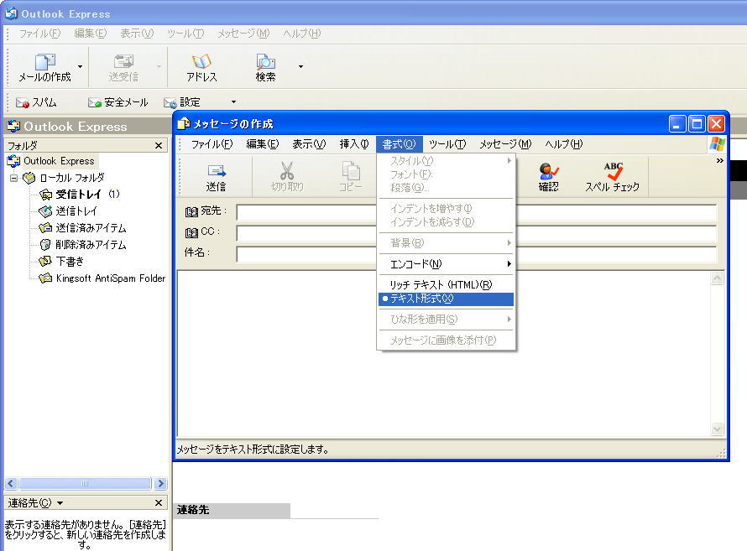Open the Kingsoft AntiSpam Folder
The image size is (747, 551).
tap(102, 278)
